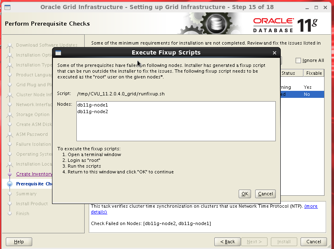
Task: Click the Execute Fixup Scripts window menu icon
Action: (58, 53)
